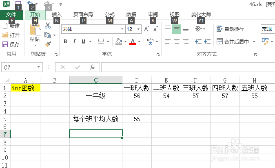Click the Increase Font Size icon
This screenshot has width=275, height=168.
(x=146, y=29)
